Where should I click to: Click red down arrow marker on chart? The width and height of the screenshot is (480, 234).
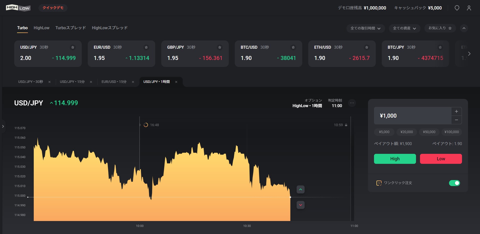[300, 205]
